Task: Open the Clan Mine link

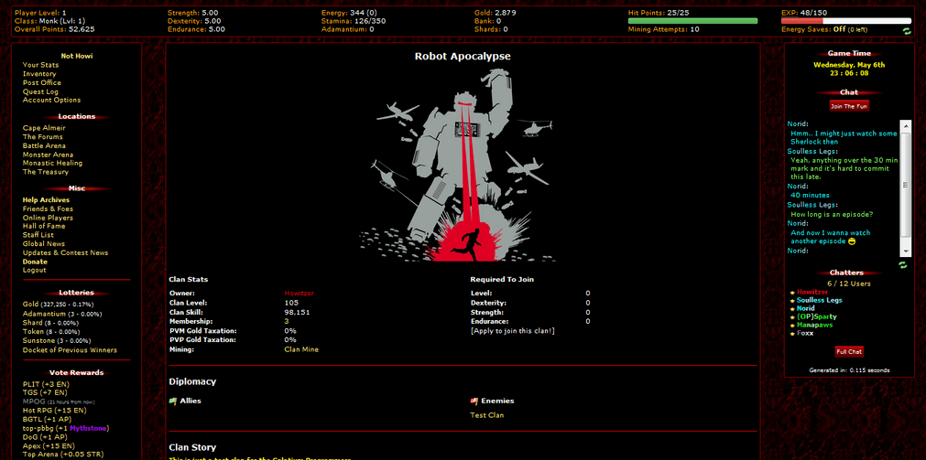Action: [301, 349]
